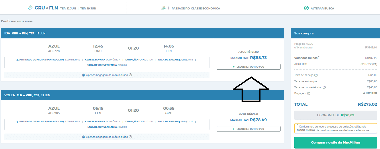Click the IDA GRU → FLN section header
The width and height of the screenshot is (380, 149).
pyautogui.click(x=142, y=33)
